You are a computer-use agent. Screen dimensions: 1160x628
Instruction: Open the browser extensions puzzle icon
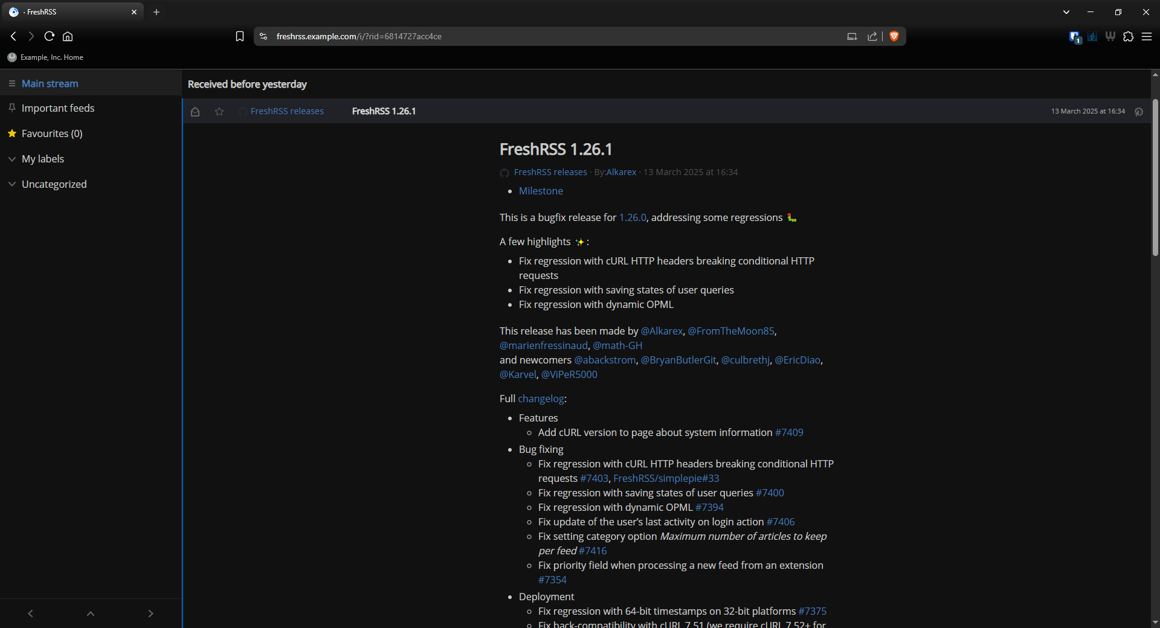(x=1128, y=36)
